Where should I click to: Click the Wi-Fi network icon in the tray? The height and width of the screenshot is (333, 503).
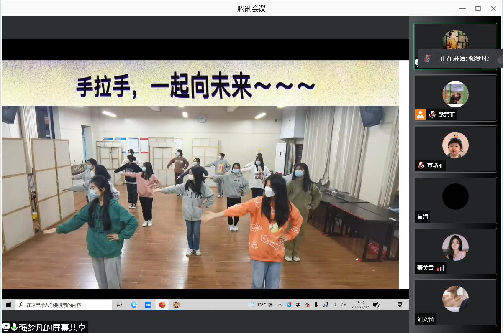[334, 305]
